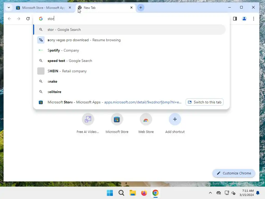Go back with the back arrow
This screenshot has width=265, height=199.
click(9, 19)
